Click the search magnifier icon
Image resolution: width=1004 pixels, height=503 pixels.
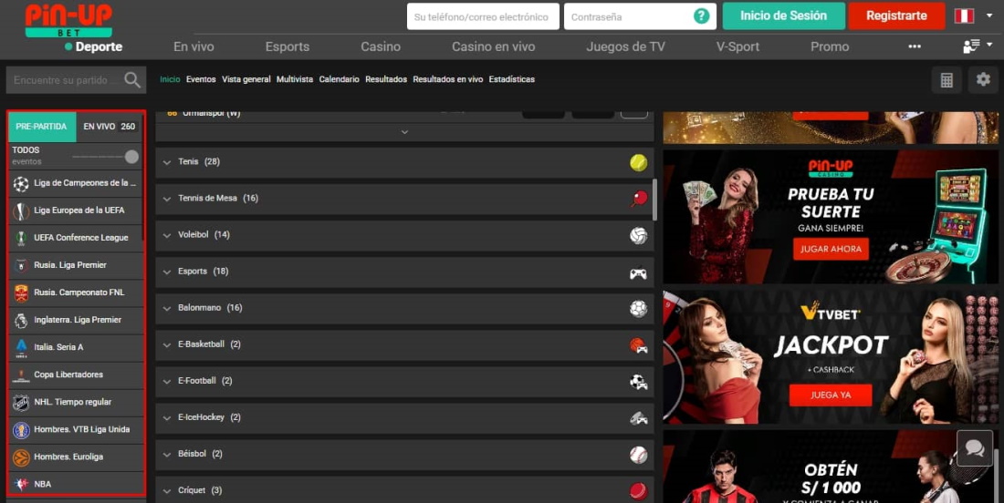132,80
